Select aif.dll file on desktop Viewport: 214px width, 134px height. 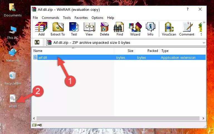pos(13,101)
